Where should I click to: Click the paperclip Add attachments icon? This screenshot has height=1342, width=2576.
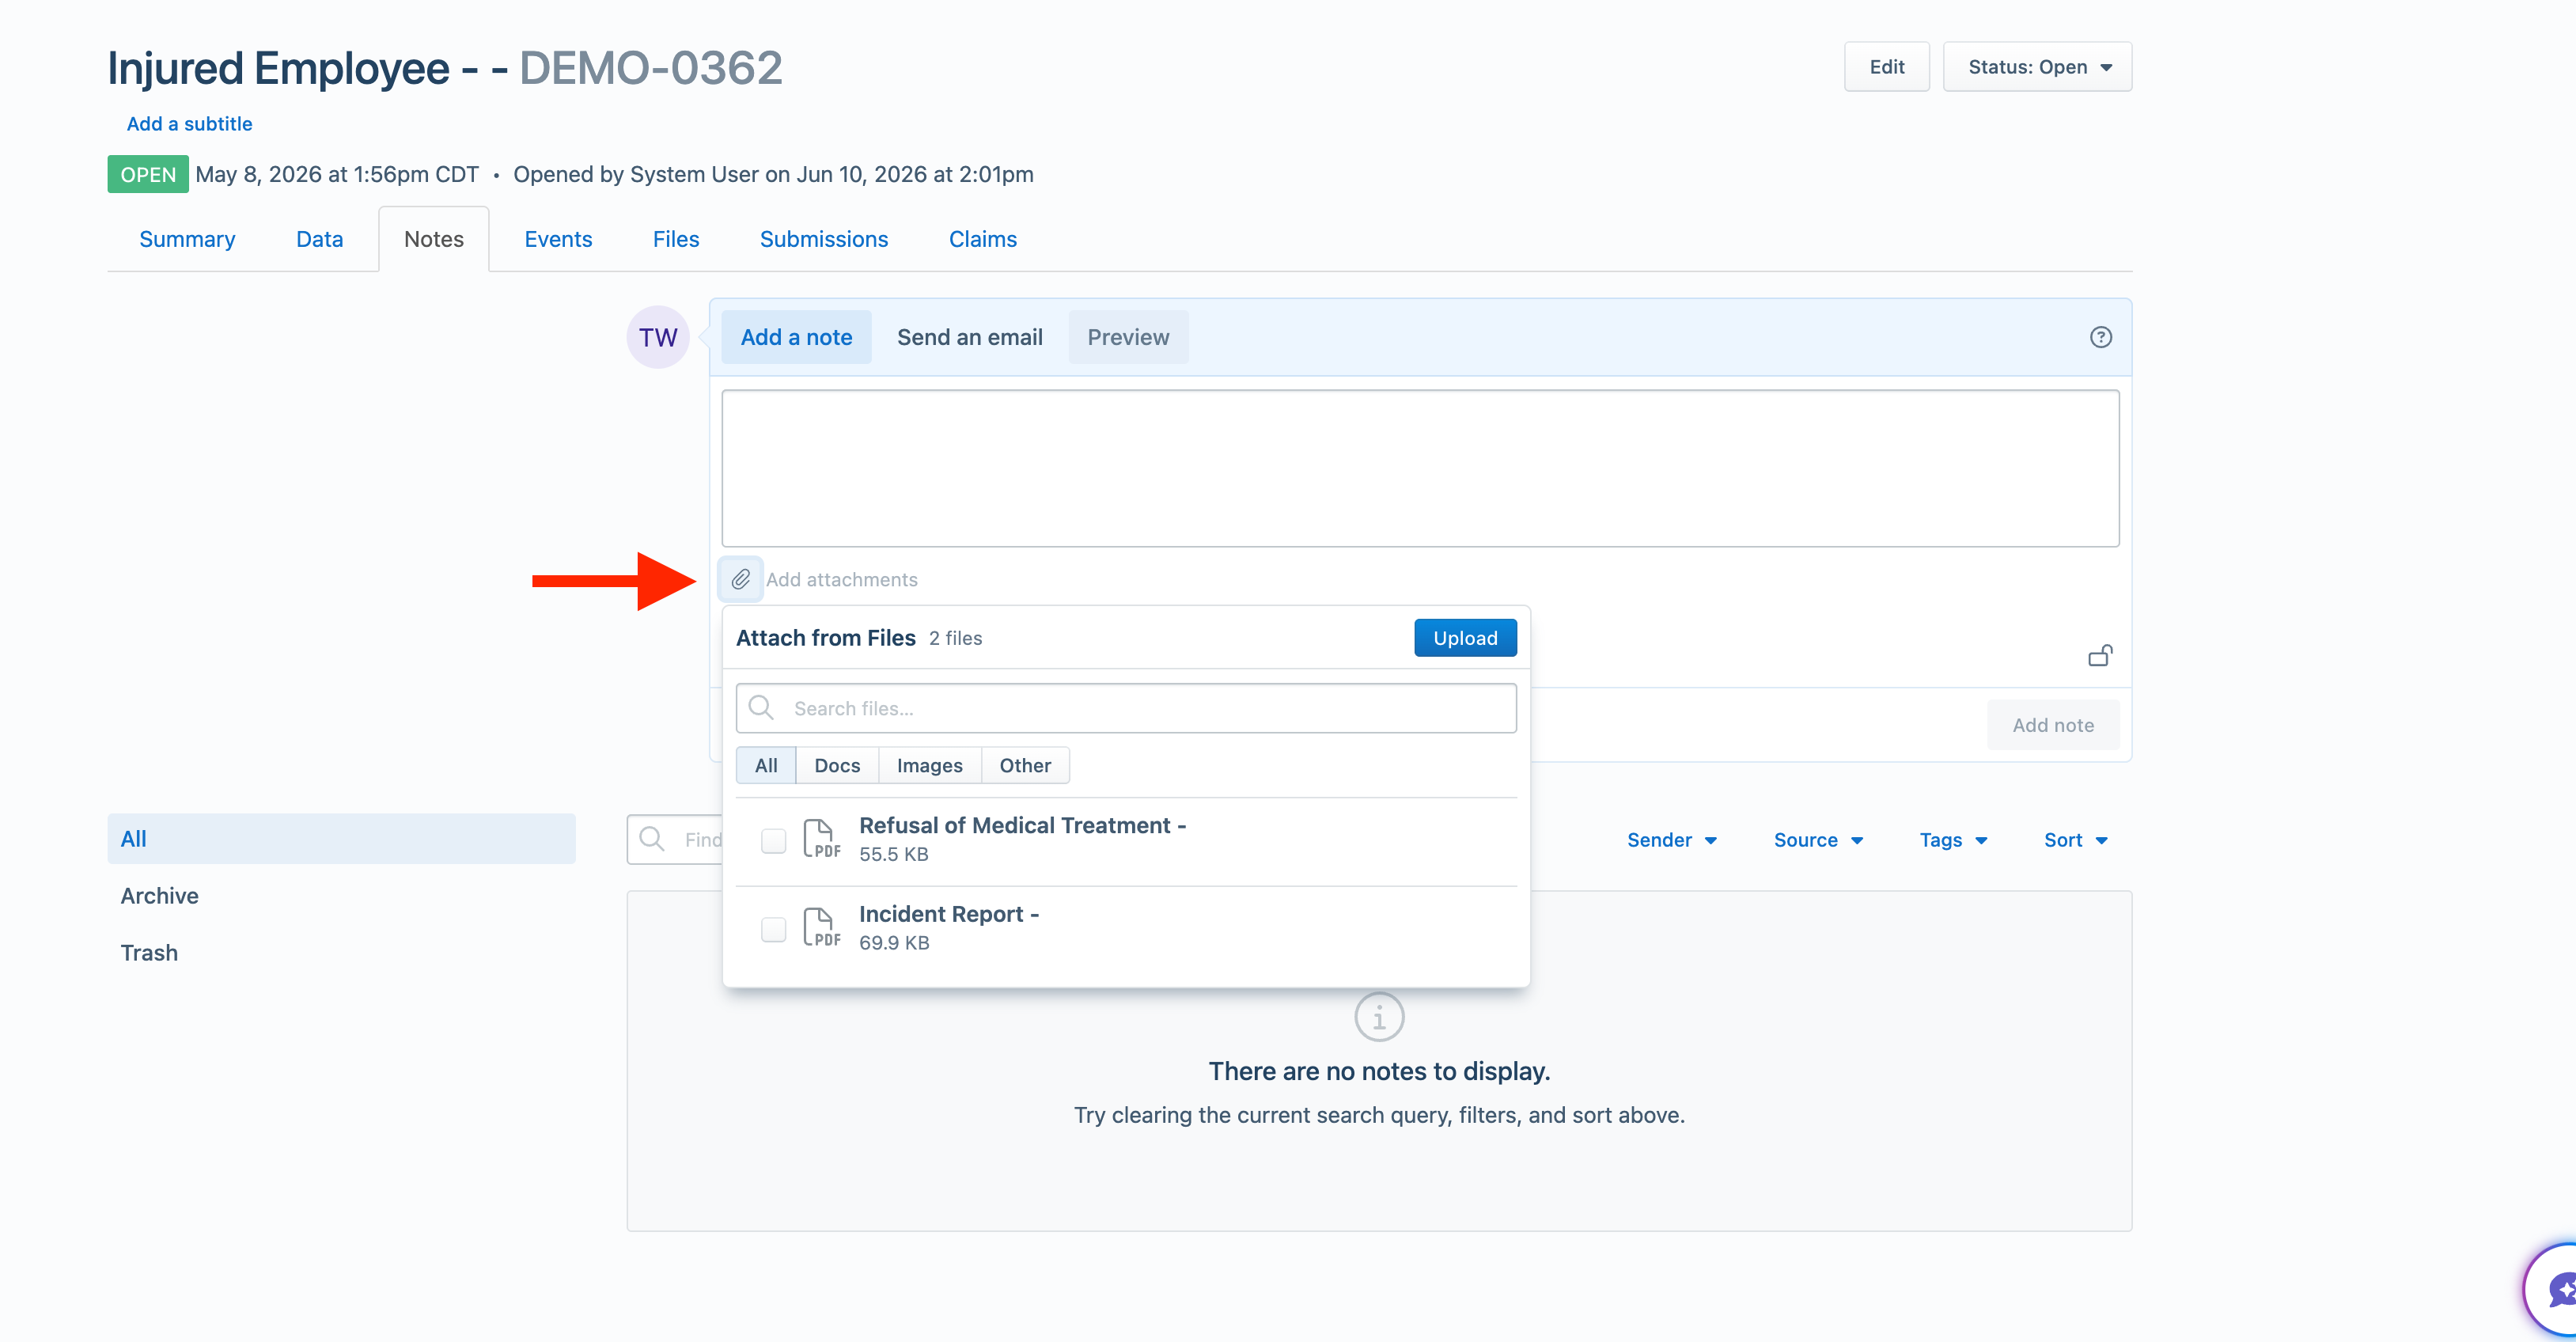[740, 579]
